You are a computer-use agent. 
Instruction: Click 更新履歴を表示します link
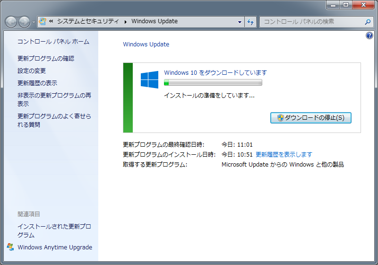pos(284,154)
